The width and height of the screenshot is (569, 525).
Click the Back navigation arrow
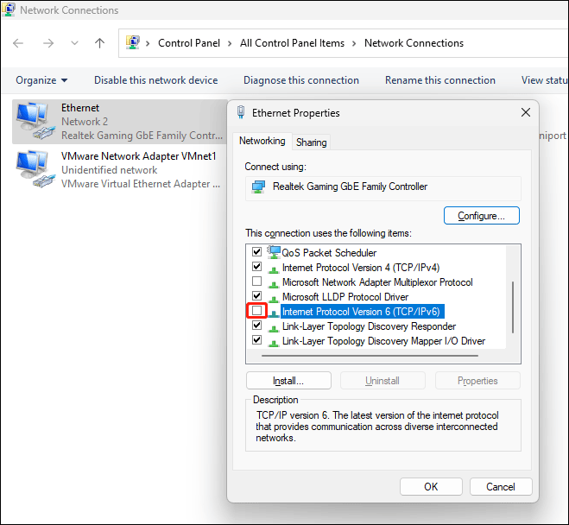click(x=18, y=43)
